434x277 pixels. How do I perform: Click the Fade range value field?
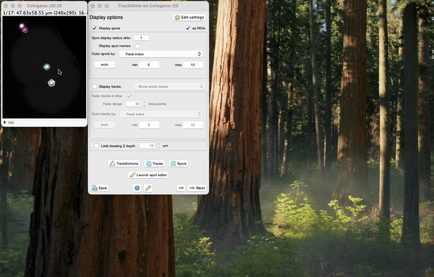pyautogui.click(x=134, y=104)
